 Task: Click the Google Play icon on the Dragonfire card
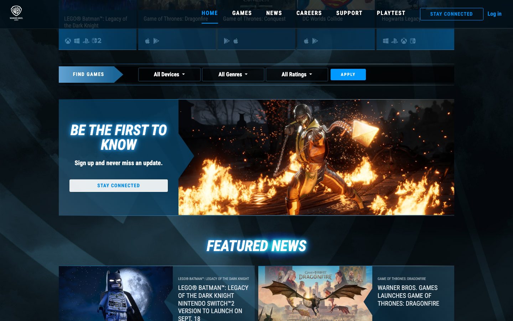[x=156, y=41]
